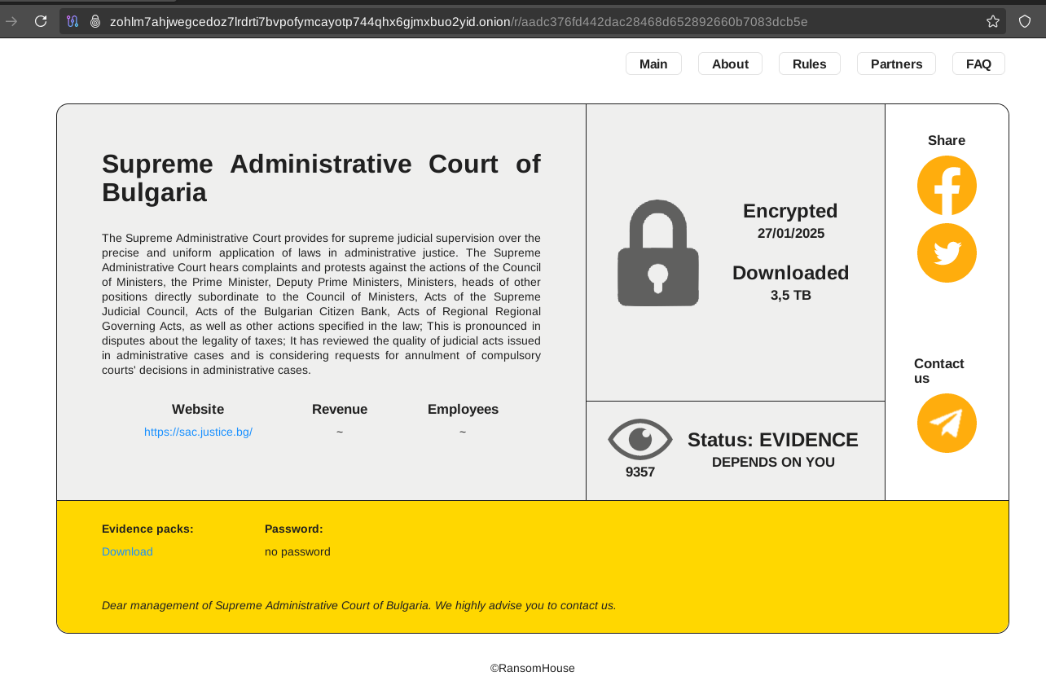Screen dimensions: 1046x685
Task: Click the 'no password' text
Action: click(297, 551)
